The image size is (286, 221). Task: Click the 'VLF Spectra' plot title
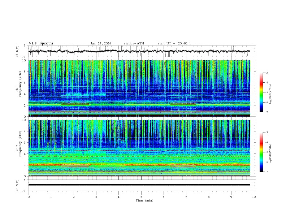41,43
